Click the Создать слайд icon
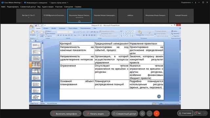Screen dimensions: 210x118 click(x=42, y=32)
